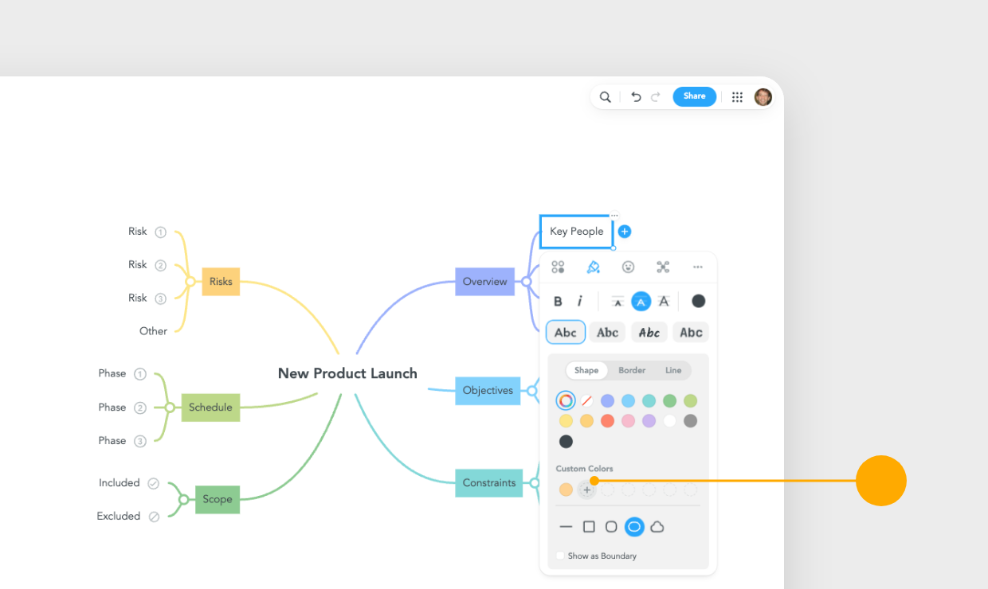The height and width of the screenshot is (589, 988).
Task: Add a child topic with the plus button
Action: (x=625, y=231)
